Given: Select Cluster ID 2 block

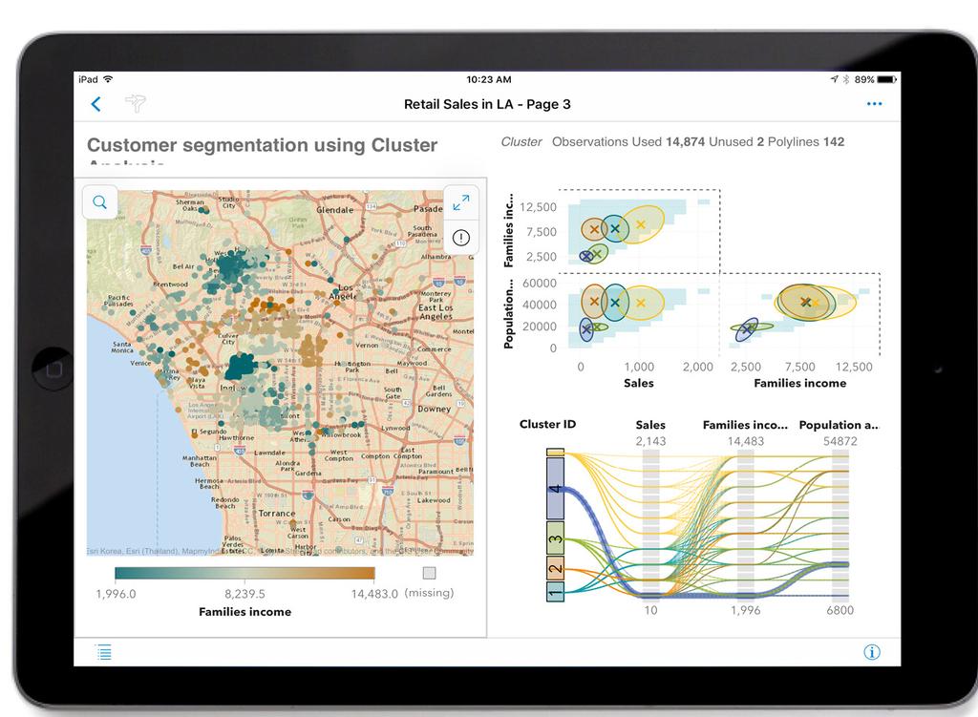Looking at the screenshot, I should coord(555,568).
